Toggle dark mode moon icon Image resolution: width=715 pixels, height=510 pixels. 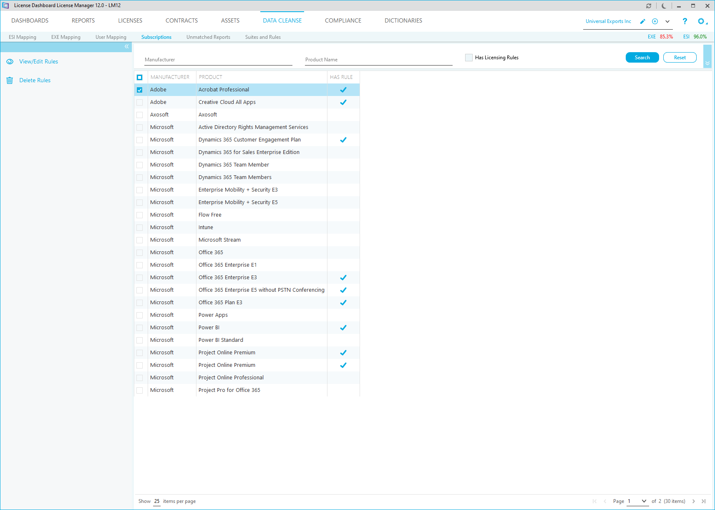tap(664, 6)
